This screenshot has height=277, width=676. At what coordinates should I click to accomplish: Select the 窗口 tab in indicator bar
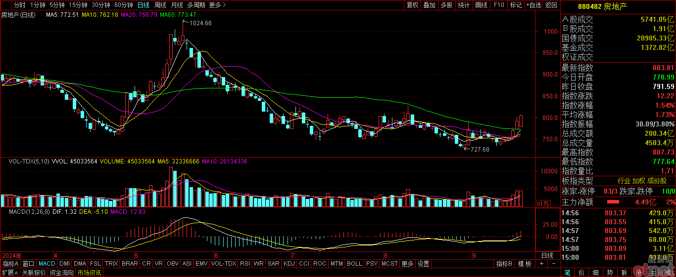click(28, 264)
